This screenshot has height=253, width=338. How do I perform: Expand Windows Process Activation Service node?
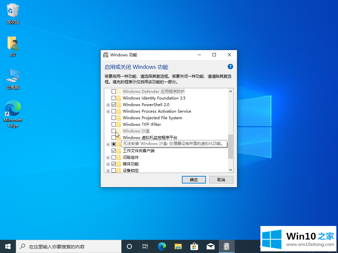pyautogui.click(x=108, y=112)
